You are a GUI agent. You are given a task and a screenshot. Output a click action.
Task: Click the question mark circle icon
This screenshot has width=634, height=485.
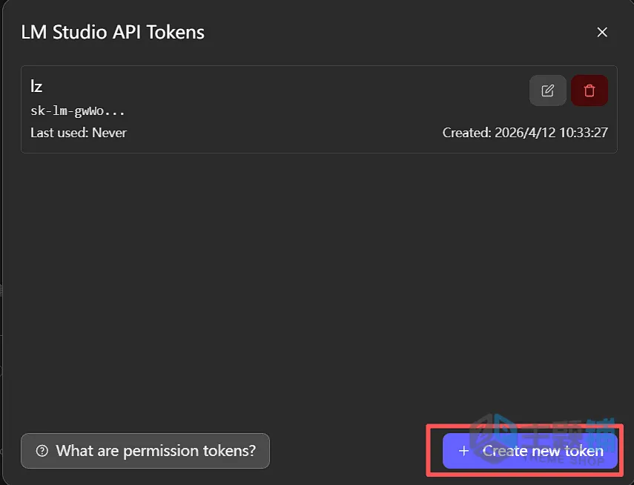point(42,451)
